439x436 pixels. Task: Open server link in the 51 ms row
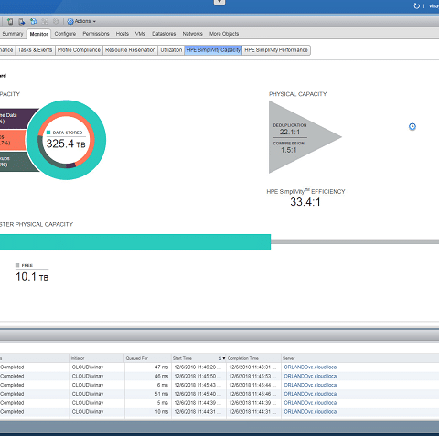pyautogui.click(x=311, y=394)
